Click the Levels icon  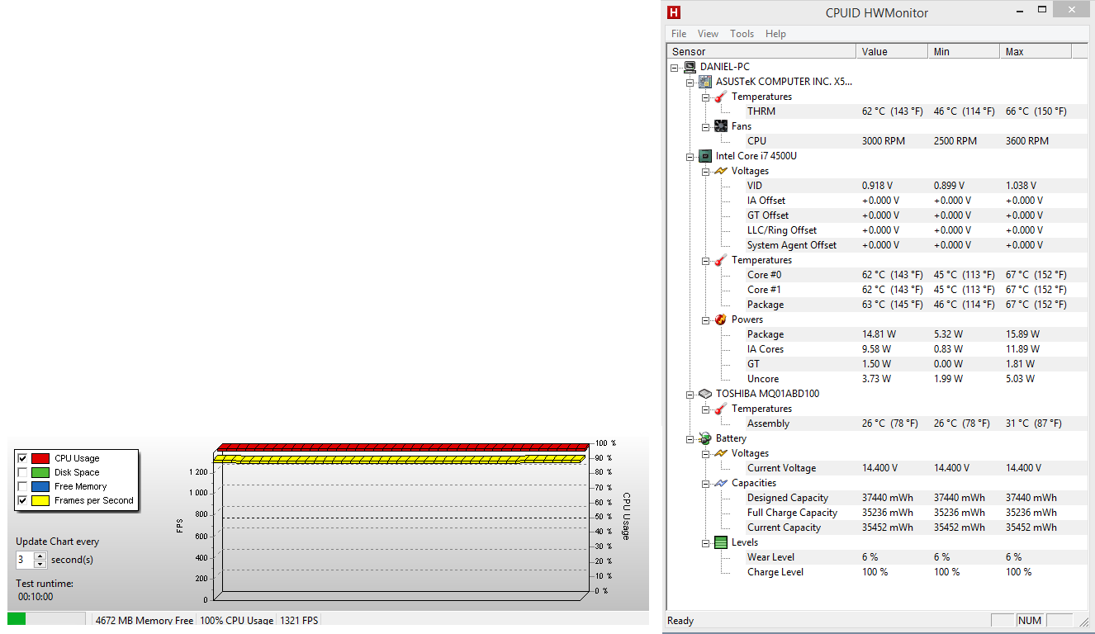pos(721,542)
